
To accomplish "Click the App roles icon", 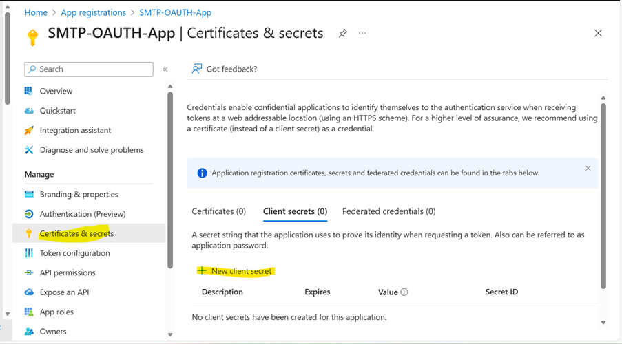I will click(x=29, y=312).
